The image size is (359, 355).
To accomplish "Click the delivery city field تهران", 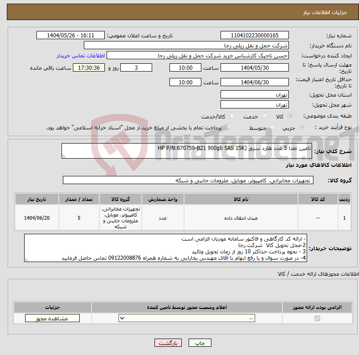I will (254, 104).
